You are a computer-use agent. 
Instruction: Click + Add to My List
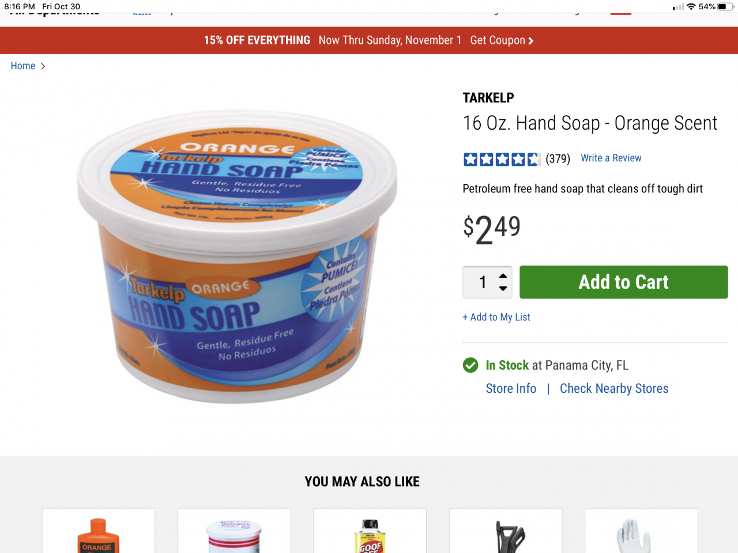[496, 317]
